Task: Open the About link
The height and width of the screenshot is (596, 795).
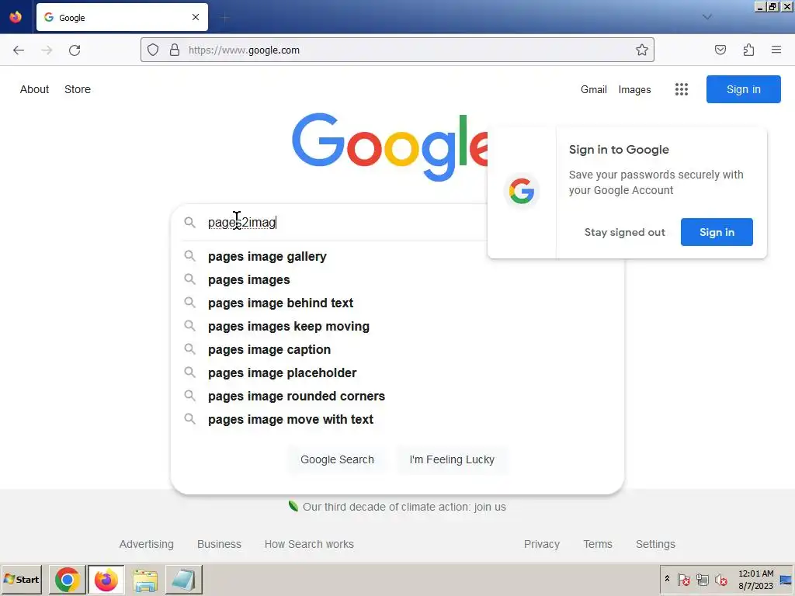Action: click(x=34, y=89)
